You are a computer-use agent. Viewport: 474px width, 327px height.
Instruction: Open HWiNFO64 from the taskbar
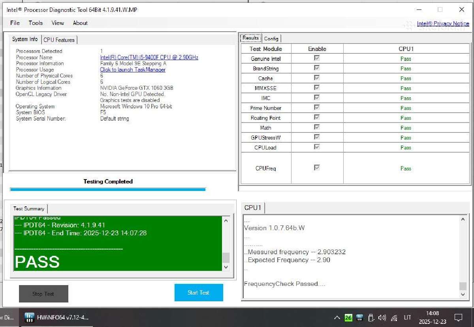pyautogui.click(x=56, y=318)
